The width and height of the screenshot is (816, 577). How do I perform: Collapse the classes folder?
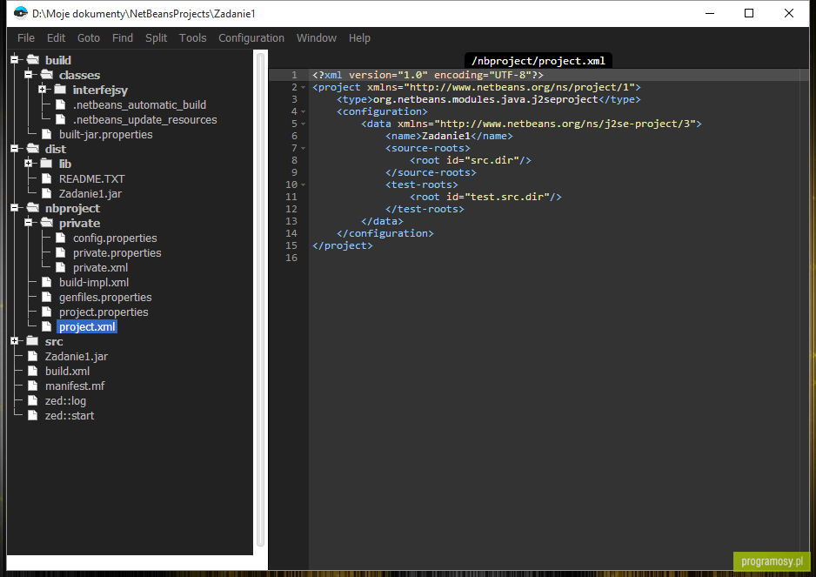coord(29,75)
